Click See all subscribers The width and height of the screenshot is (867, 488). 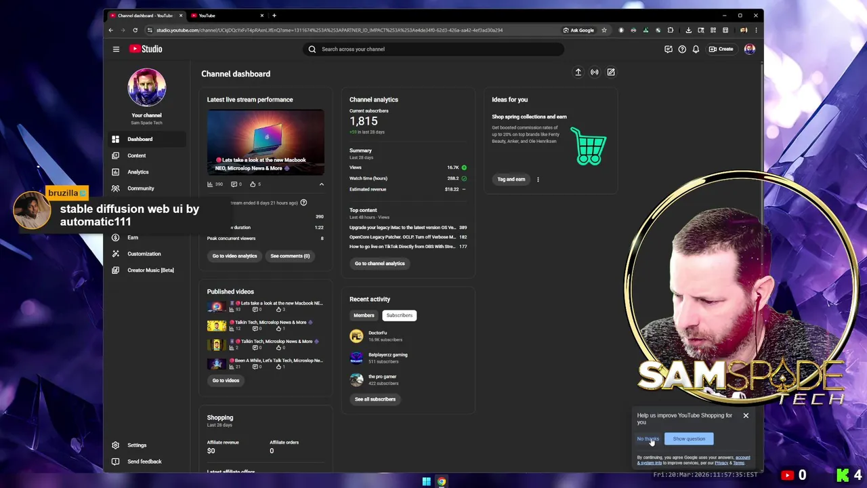point(375,399)
